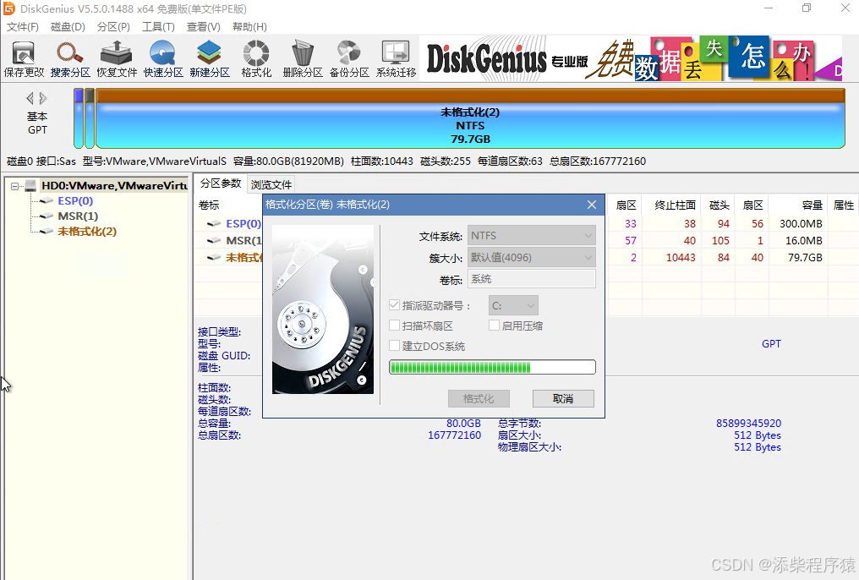
Task: Open the 分区(P) menu
Action: (x=113, y=27)
